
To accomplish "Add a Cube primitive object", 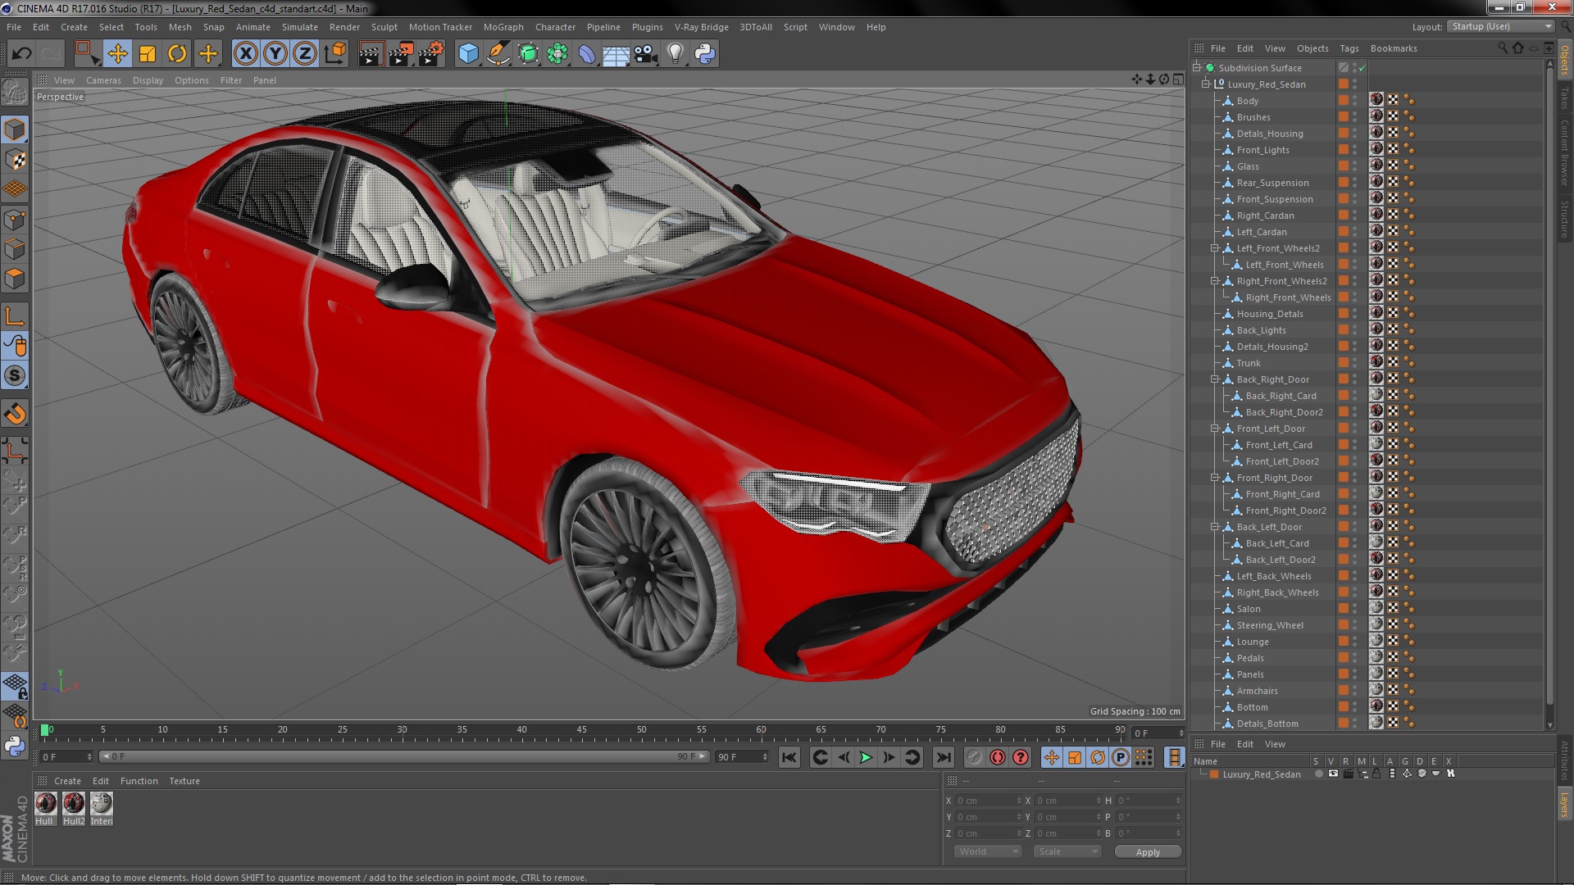I will click(x=468, y=54).
